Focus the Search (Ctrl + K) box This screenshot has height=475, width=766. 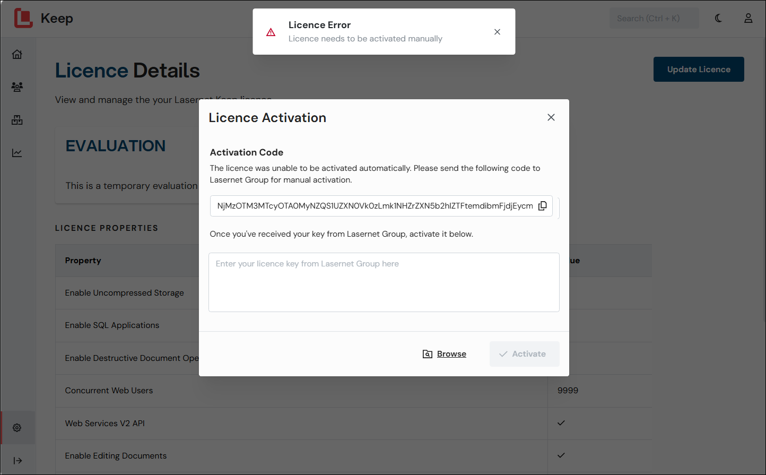click(x=654, y=19)
